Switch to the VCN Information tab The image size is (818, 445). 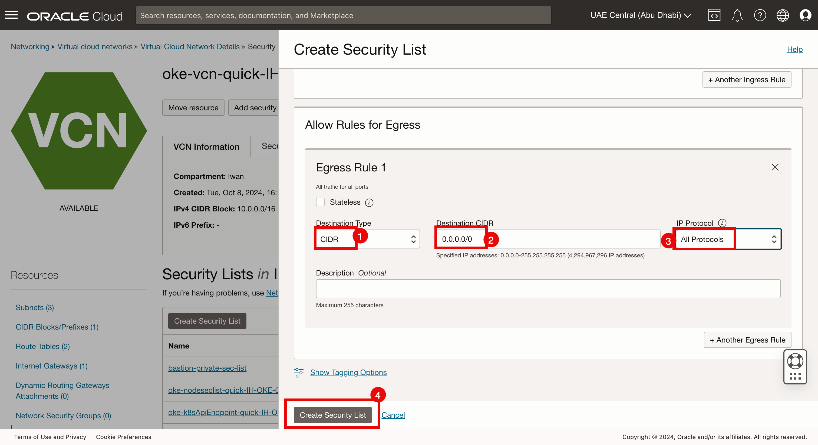(206, 147)
